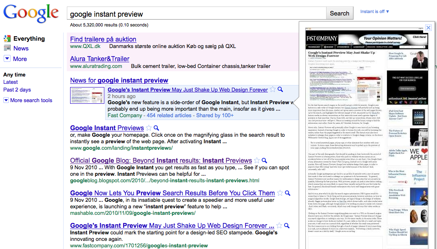Click inside the search query field
This screenshot has height=249, width=437.
click(x=196, y=14)
